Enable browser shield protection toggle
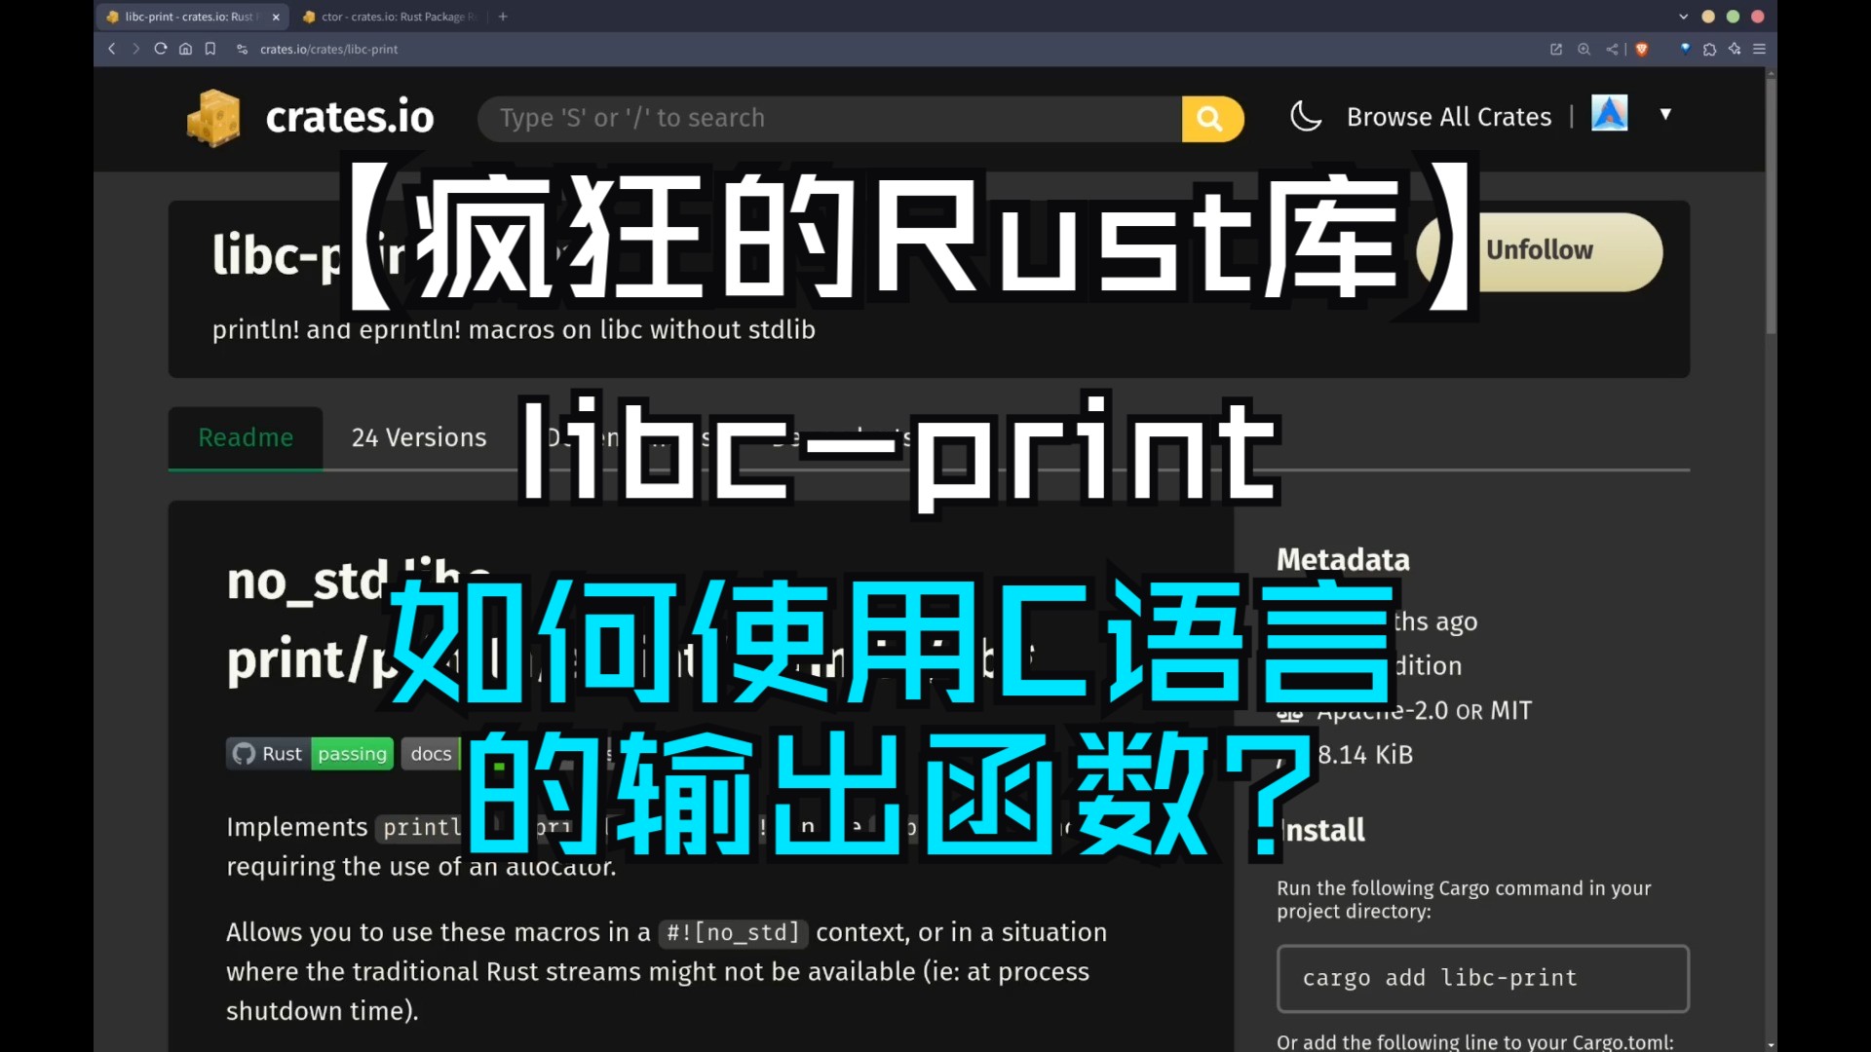The image size is (1871, 1052). [1642, 48]
